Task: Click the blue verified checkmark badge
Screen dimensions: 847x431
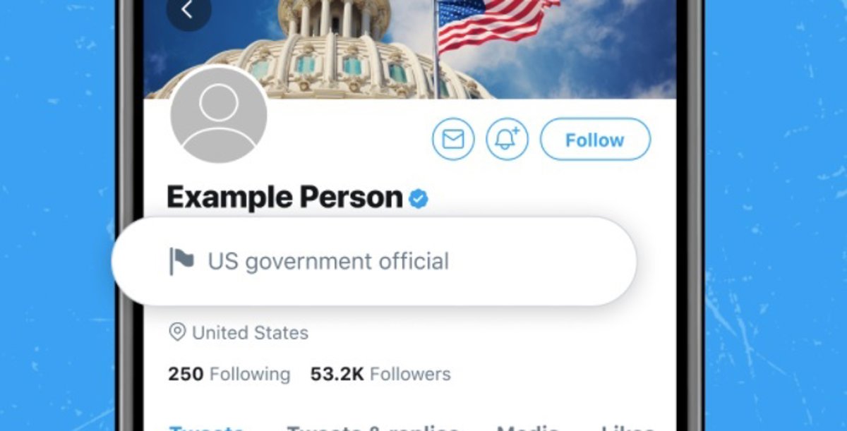Action: (x=419, y=200)
